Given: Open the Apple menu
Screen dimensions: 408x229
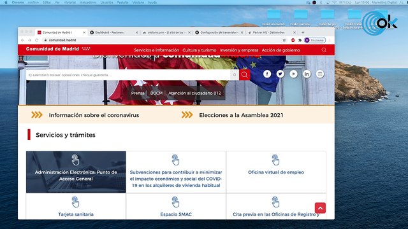Looking at the screenshot, I should [6, 3].
